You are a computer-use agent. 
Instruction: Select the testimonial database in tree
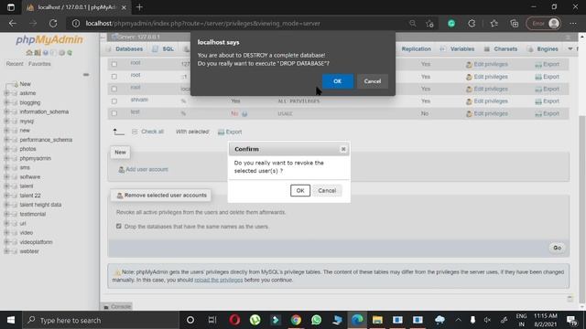[33, 214]
